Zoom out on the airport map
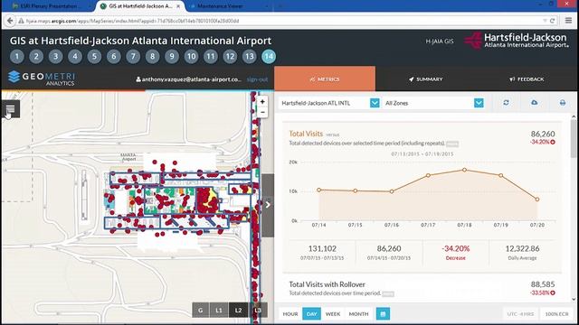Screen dimensions: 579x325 click(262, 112)
